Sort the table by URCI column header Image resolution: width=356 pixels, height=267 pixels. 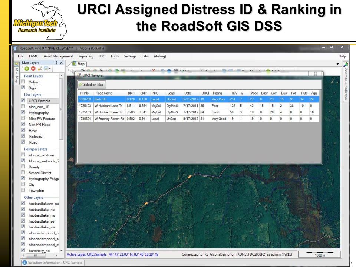pyautogui.click(x=205, y=93)
